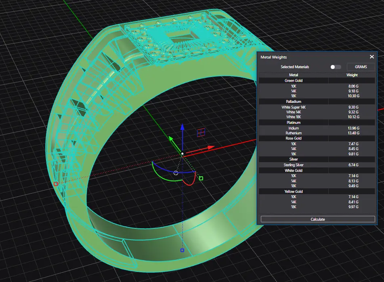Select the red square scale handle
The width and height of the screenshot is (384, 282).
[x=56, y=184]
